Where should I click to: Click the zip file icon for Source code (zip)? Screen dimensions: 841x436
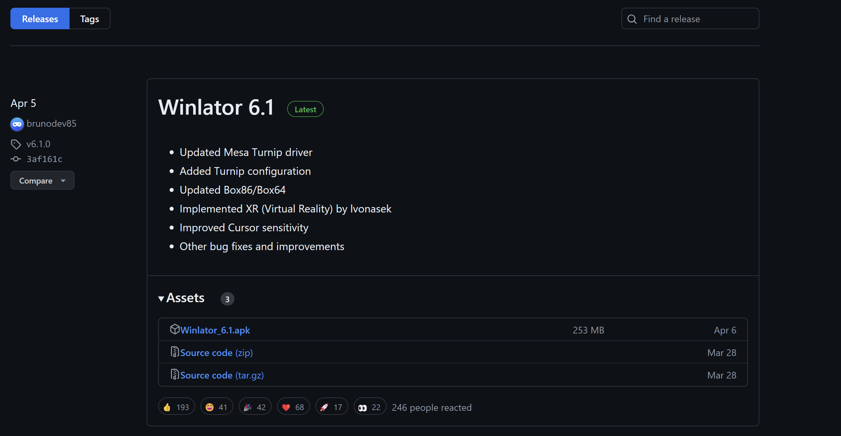(x=175, y=352)
